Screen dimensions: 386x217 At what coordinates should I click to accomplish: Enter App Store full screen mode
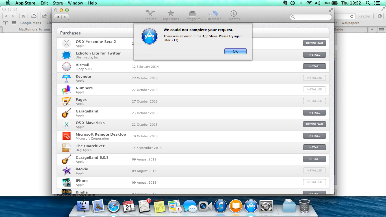click(331, 10)
